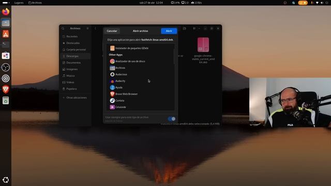The height and width of the screenshot is (186, 331).
Task: Select the Audacity app icon
Action: (x=112, y=81)
